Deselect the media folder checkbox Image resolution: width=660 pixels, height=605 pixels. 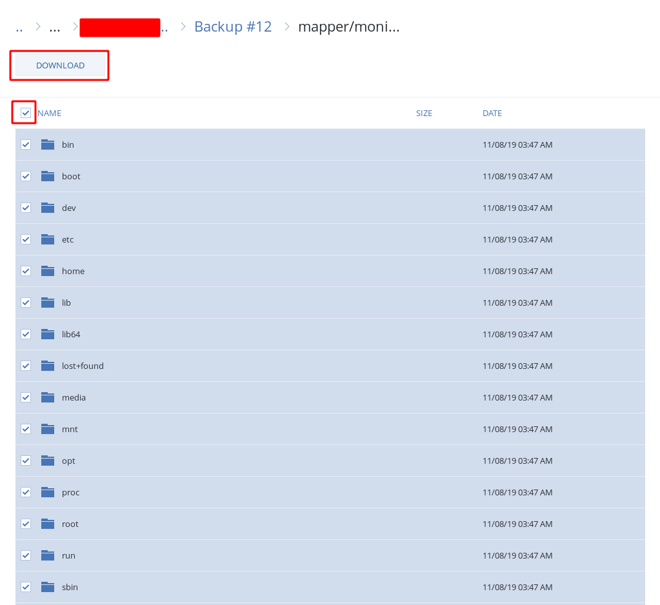coord(26,397)
